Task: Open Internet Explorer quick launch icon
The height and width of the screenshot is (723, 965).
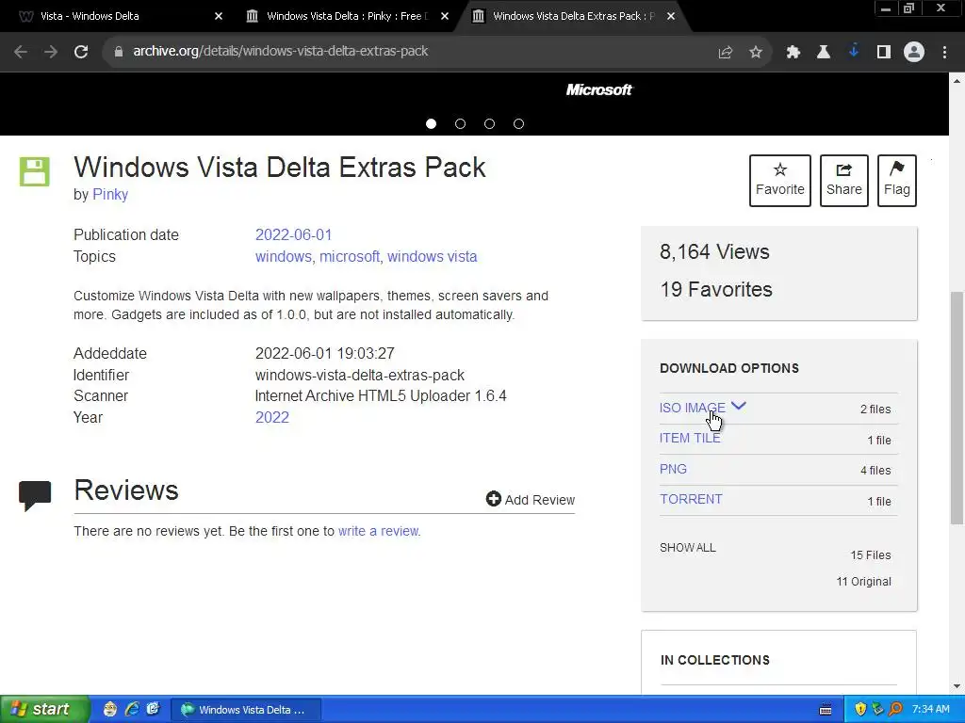Action: point(132,709)
